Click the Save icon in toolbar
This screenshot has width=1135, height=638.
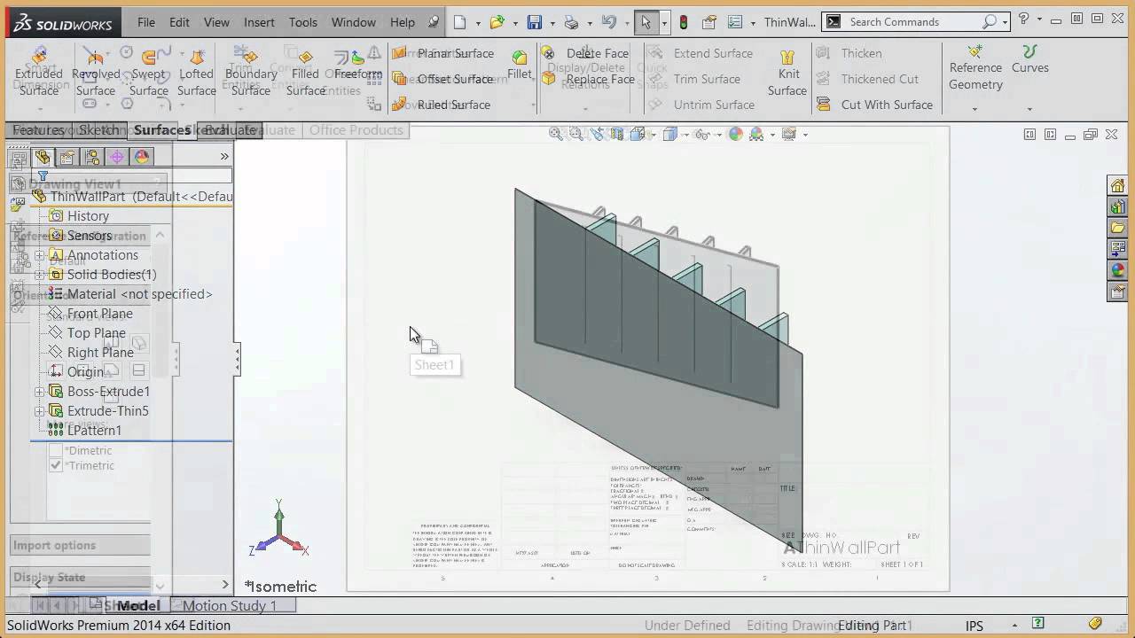(535, 22)
